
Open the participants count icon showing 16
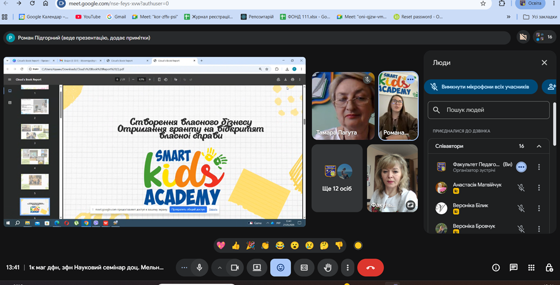(544, 37)
